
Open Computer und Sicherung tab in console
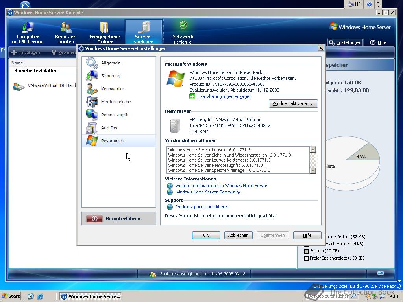28,32
